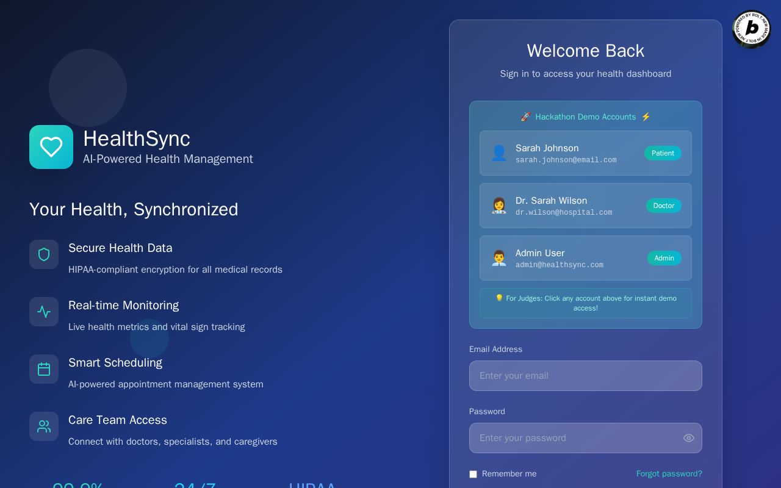Tick the Remember me checkbox
This screenshot has height=488, width=781.
473,474
